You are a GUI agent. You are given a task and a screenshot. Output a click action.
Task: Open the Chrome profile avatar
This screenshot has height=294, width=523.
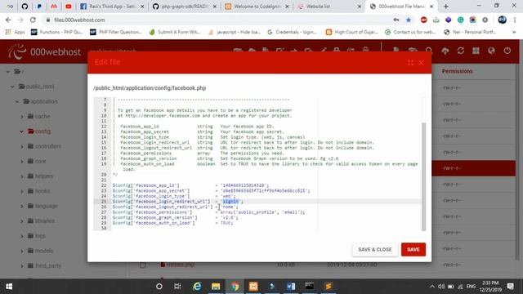[502, 20]
